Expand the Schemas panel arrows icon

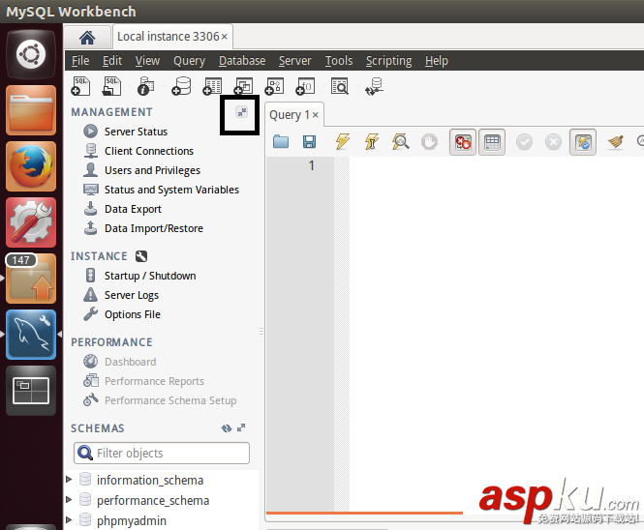tap(241, 427)
